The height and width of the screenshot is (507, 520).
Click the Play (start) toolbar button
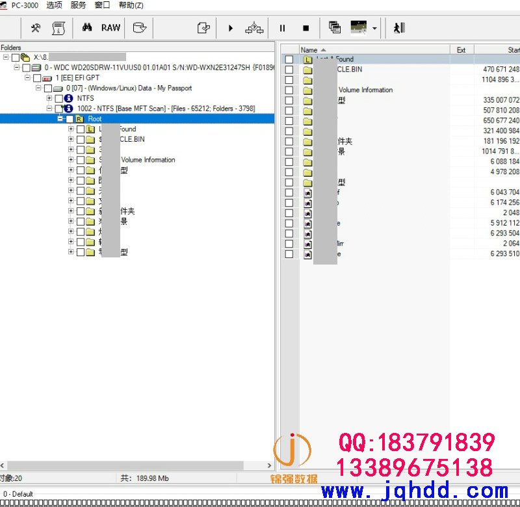pos(231,28)
